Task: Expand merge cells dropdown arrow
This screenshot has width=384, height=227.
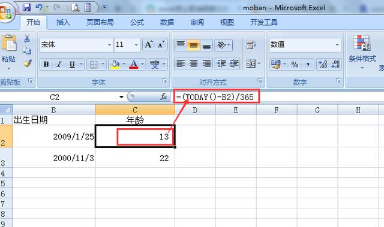Action: 259,63
